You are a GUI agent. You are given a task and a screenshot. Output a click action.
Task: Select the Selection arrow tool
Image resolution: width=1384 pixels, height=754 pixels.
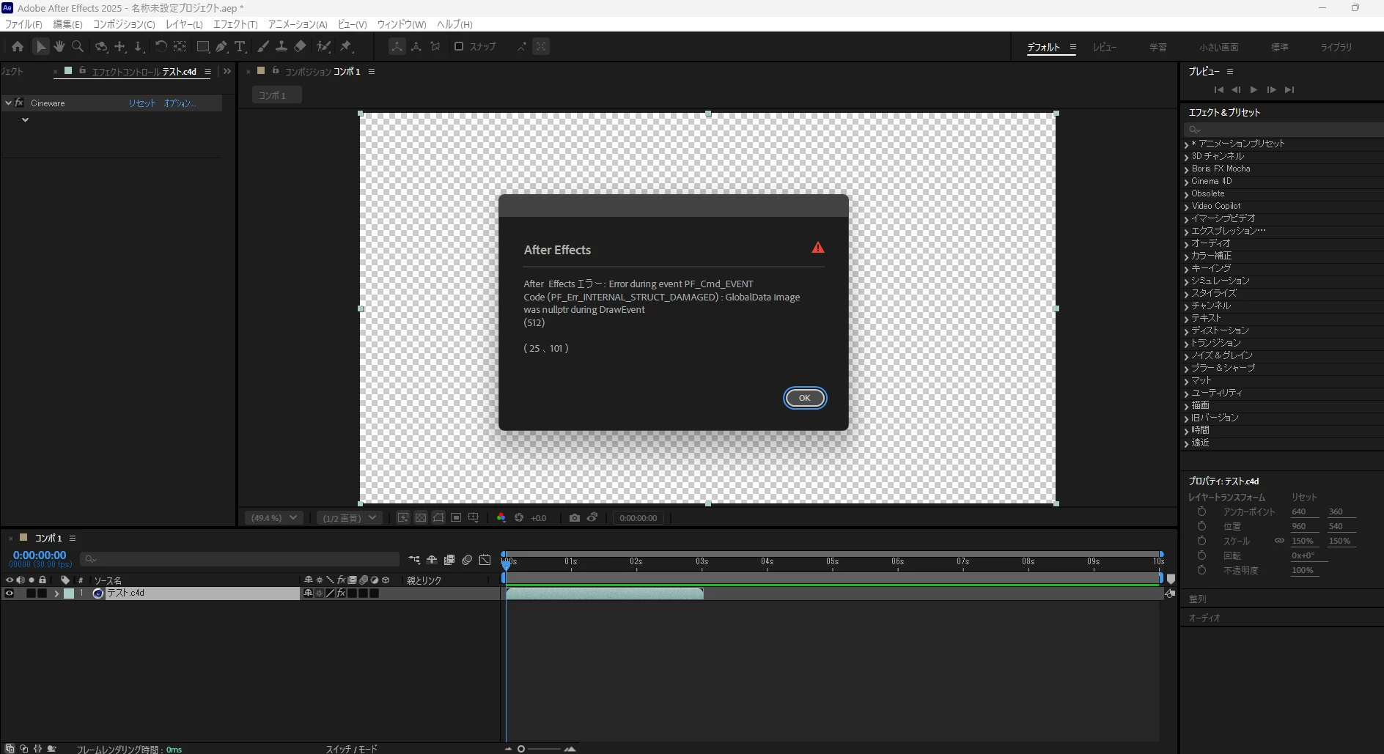click(x=41, y=46)
